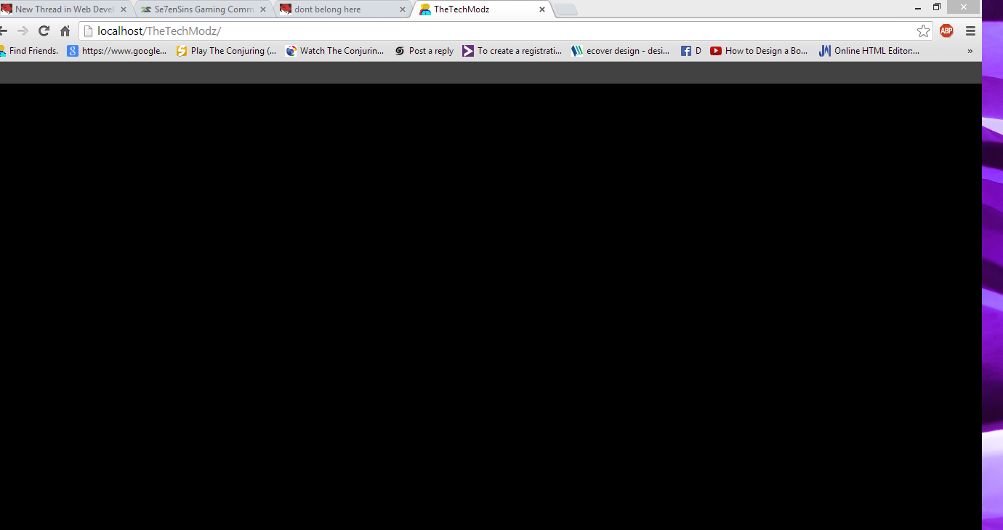Switch to the Se7enSins Gaming Comm tab
Viewport: 1003px width, 530px height.
coord(204,9)
